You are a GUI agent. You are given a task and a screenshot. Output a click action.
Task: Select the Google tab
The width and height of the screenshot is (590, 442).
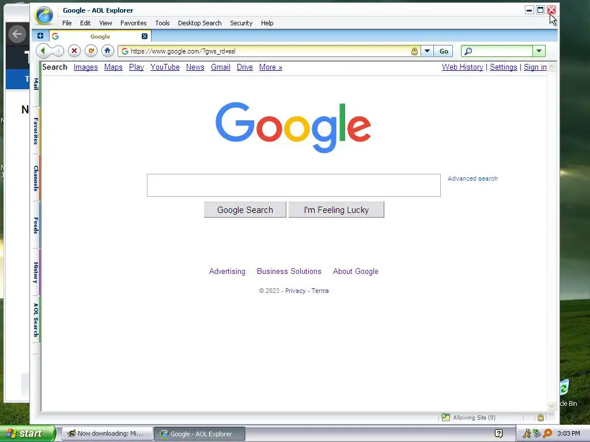point(100,36)
